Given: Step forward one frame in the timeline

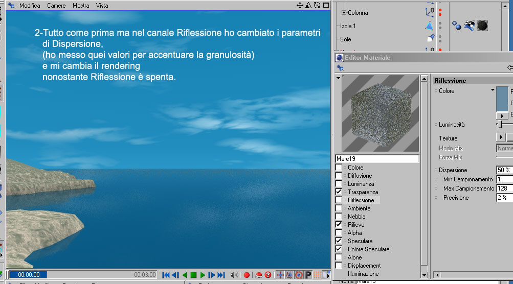Looking at the screenshot, I should [x=212, y=275].
